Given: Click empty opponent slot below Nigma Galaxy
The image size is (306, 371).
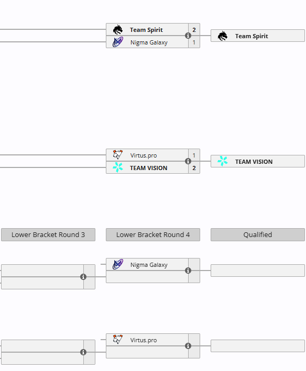Looking at the screenshot, I should click(147, 277).
